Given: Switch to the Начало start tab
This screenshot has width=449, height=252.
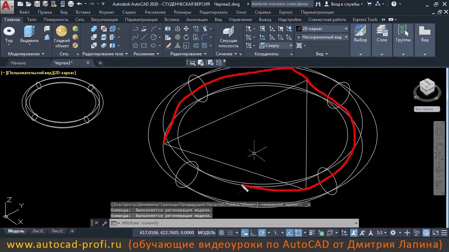Looking at the screenshot, I should tap(19, 63).
